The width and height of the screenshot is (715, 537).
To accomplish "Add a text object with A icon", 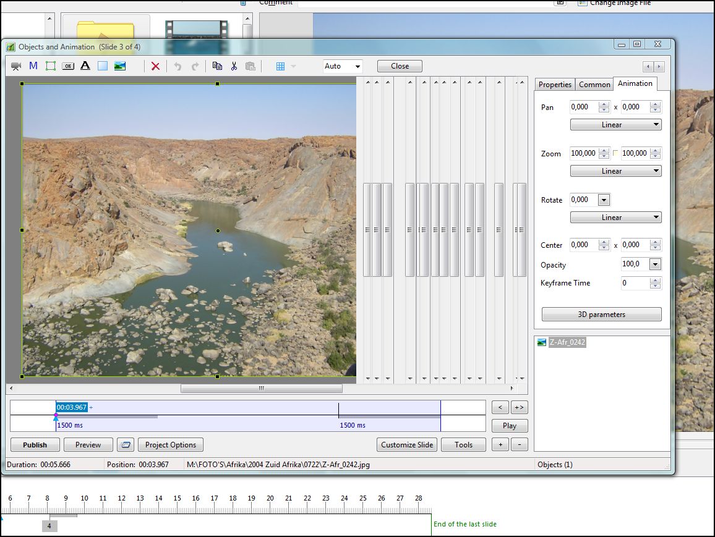I will click(85, 66).
